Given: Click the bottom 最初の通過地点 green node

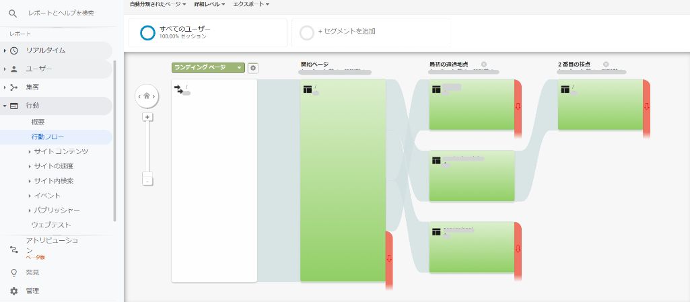Looking at the screenshot, I should (x=472, y=247).
